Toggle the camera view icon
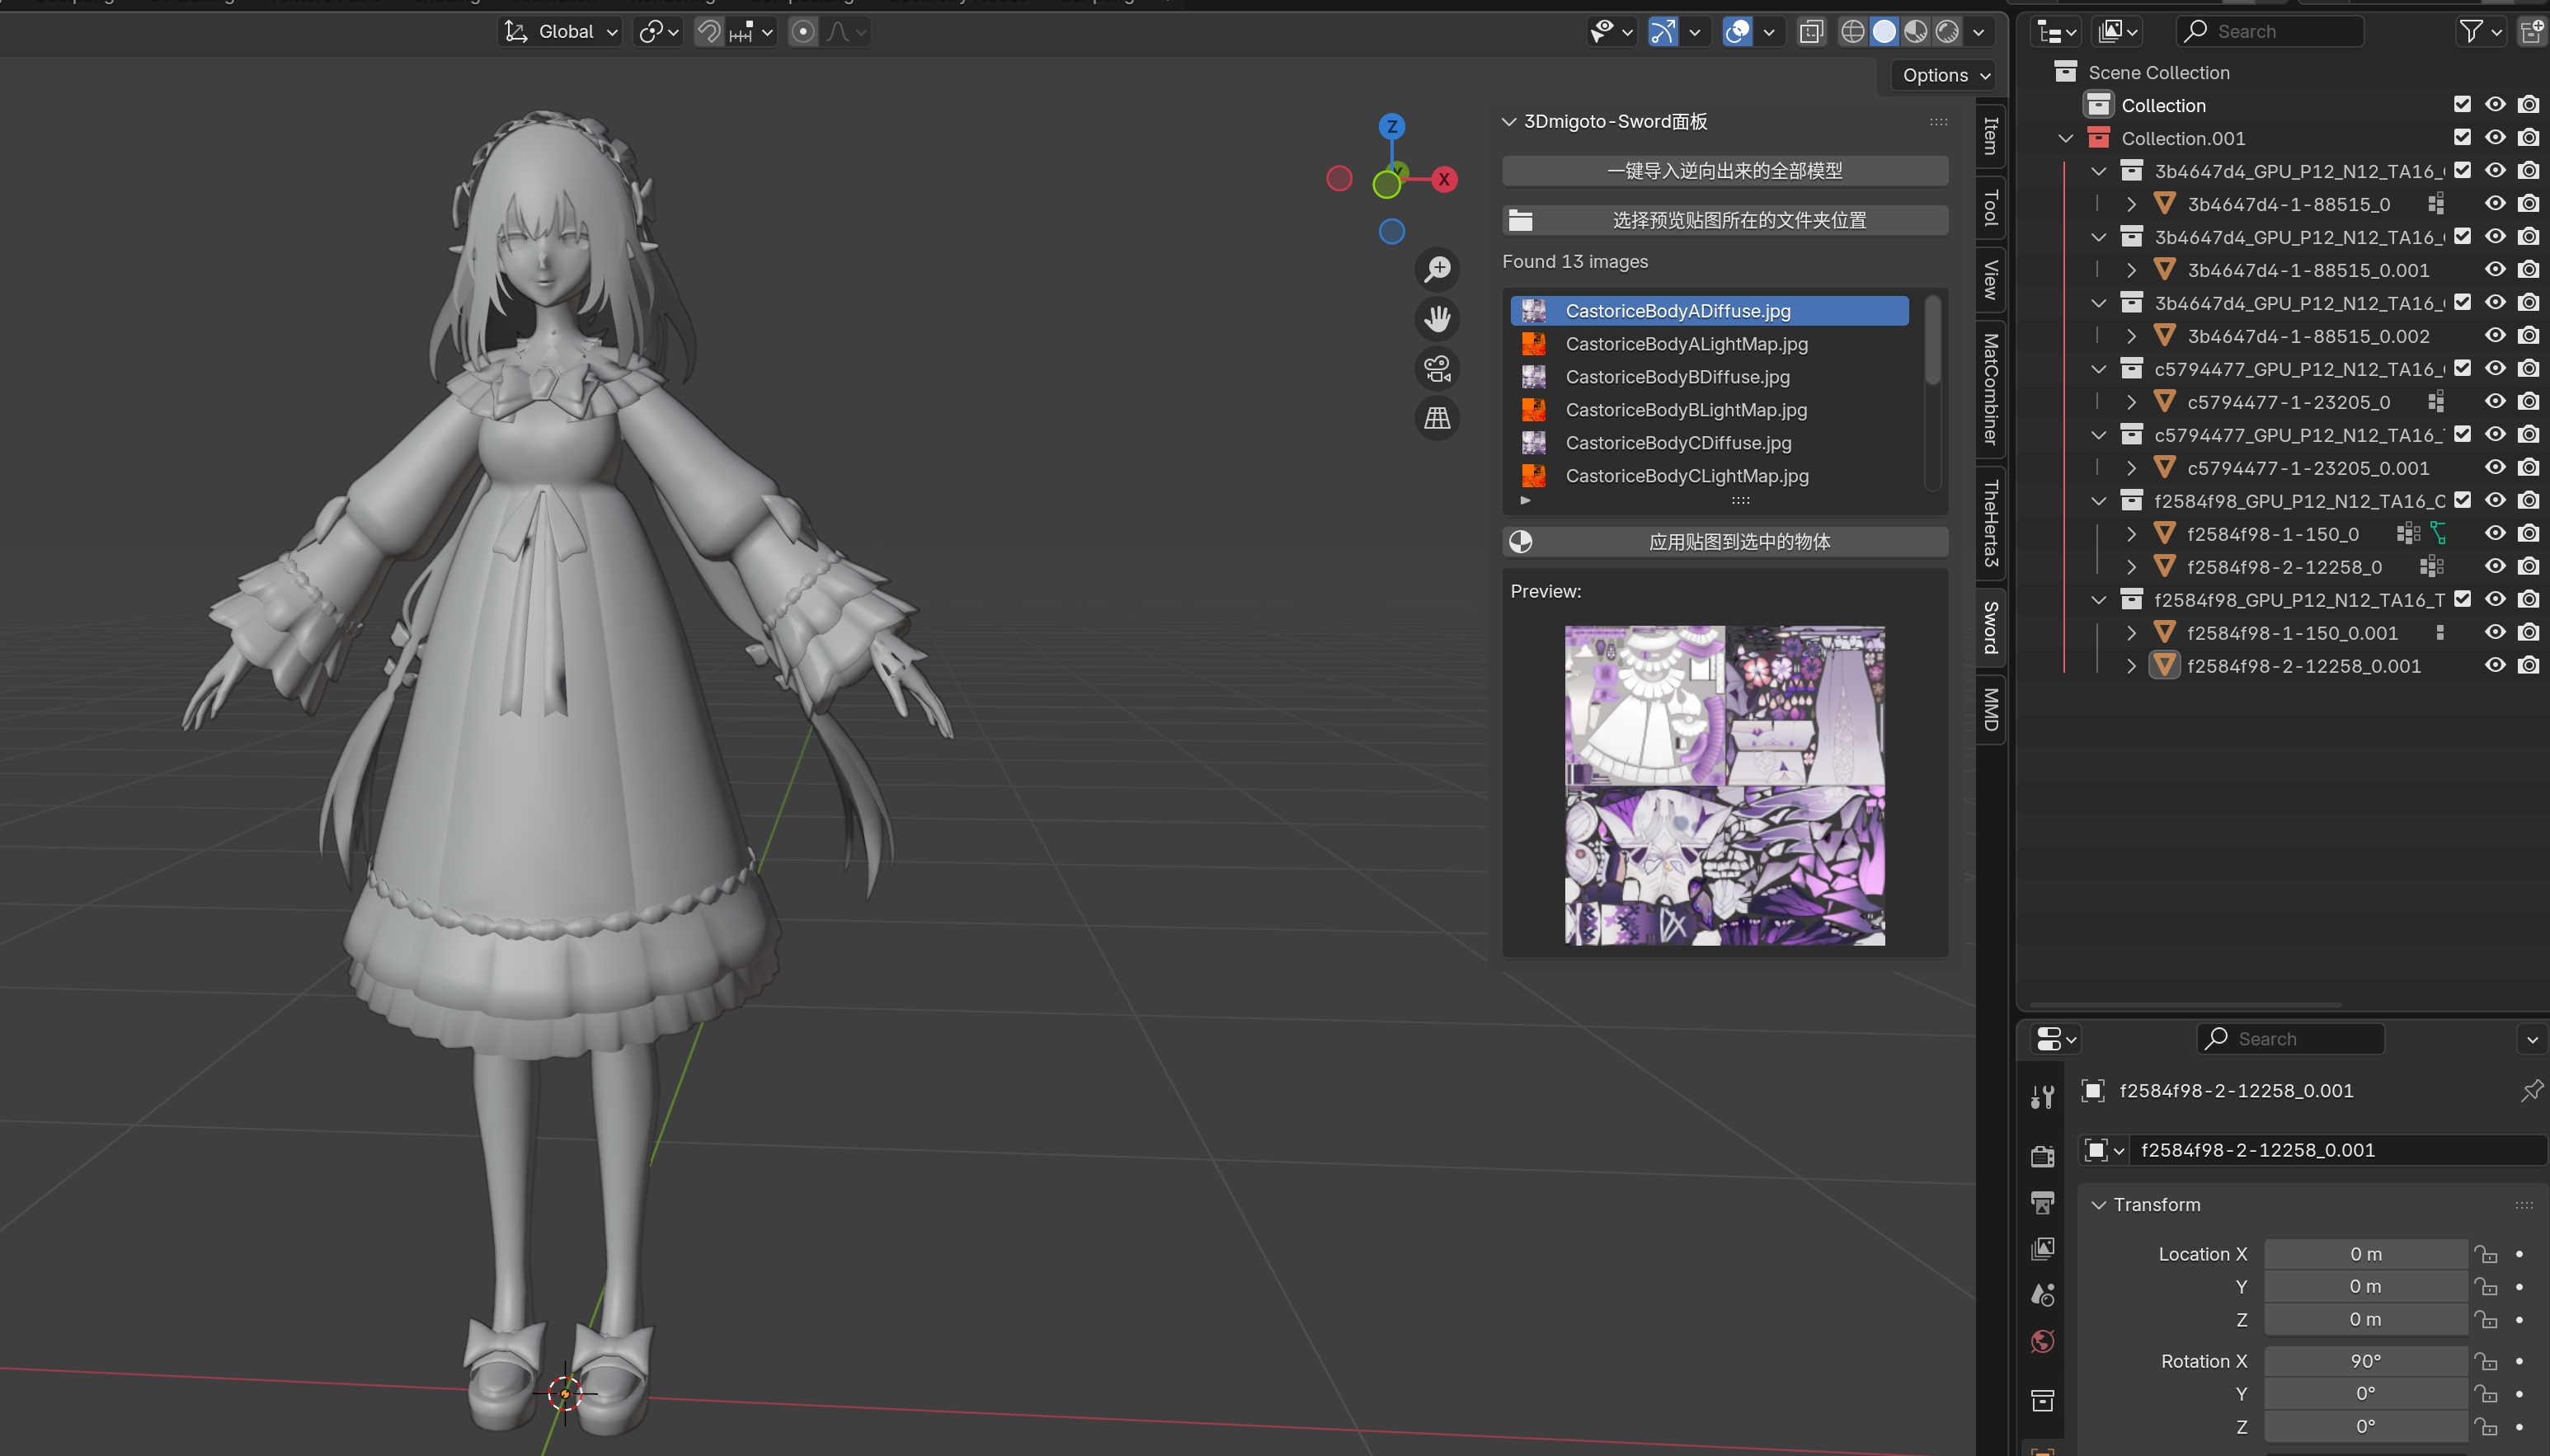Image resolution: width=2550 pixels, height=1456 pixels. pos(1437,369)
